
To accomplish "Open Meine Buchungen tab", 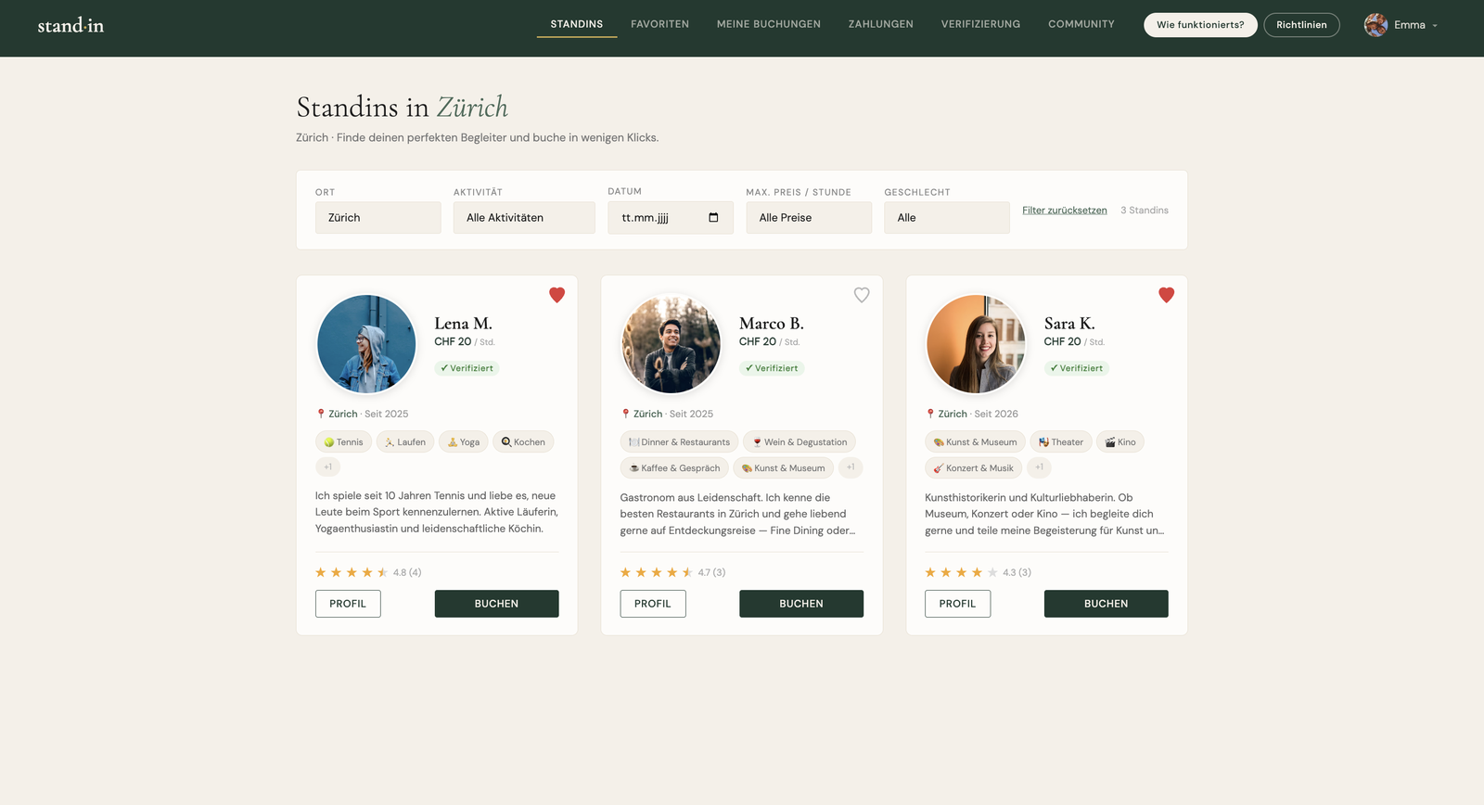I will coord(769,24).
